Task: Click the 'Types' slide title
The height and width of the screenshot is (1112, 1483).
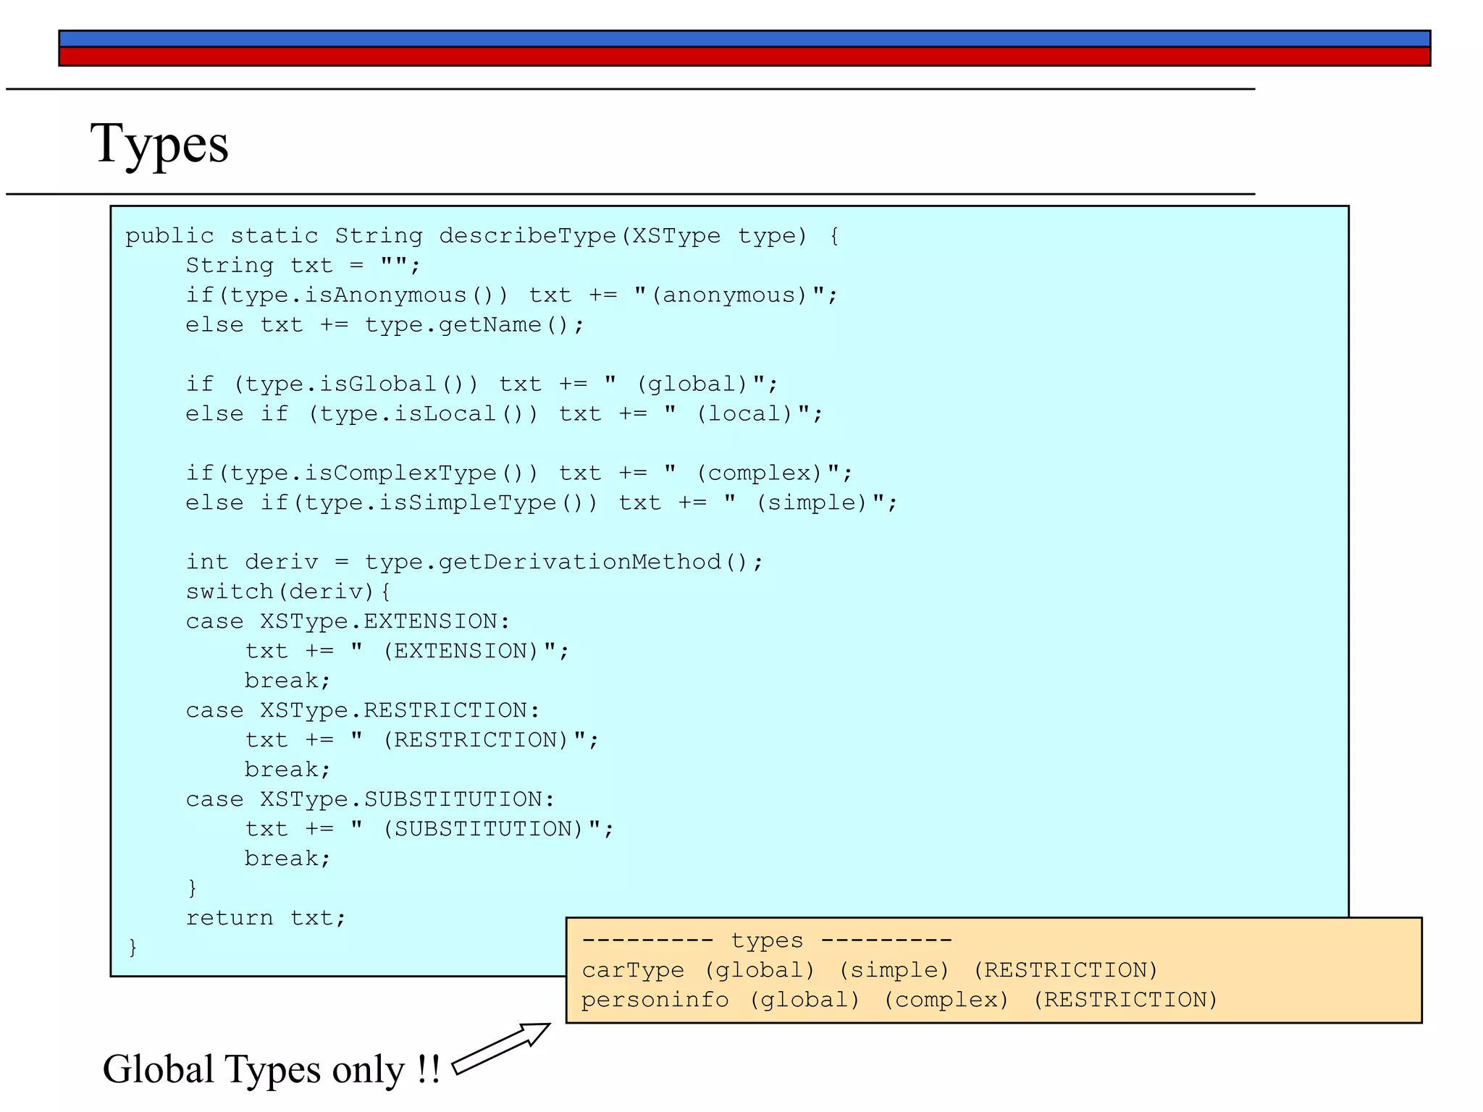Action: click(x=159, y=144)
